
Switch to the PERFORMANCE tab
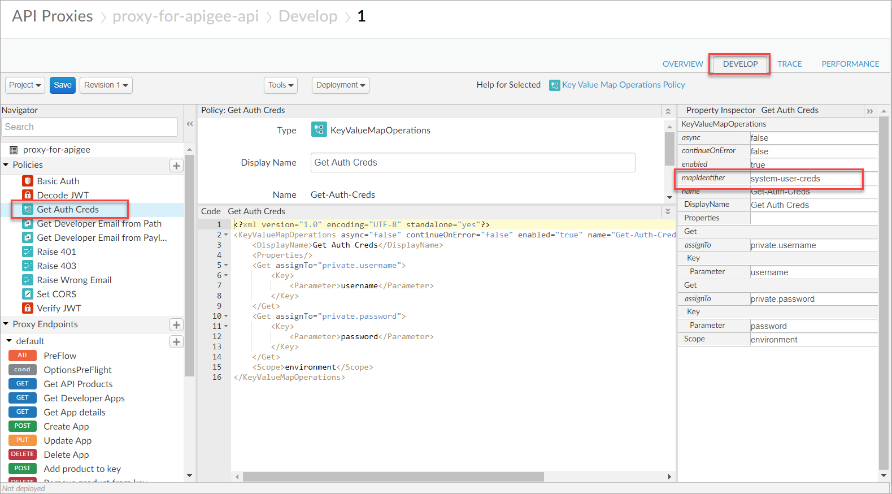(850, 64)
